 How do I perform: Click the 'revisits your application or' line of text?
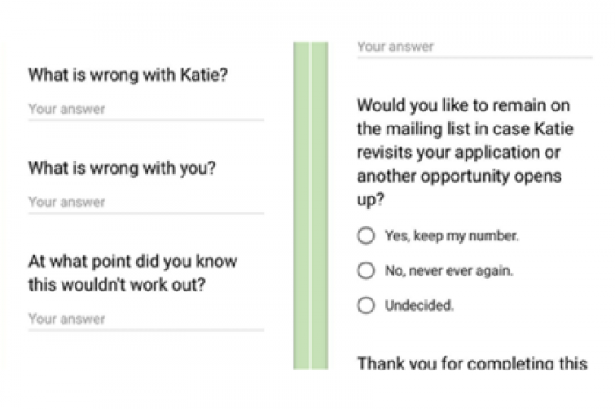(459, 153)
